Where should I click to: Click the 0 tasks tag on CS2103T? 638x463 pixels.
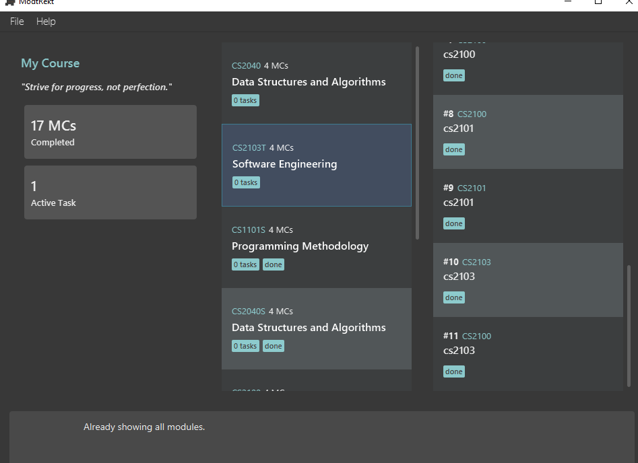[246, 182]
